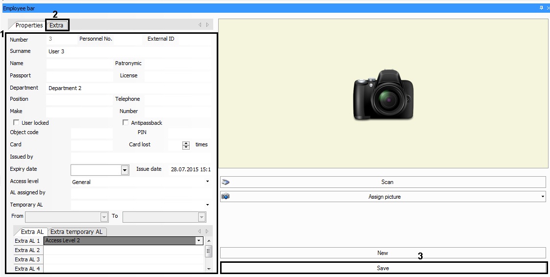Click the Telephone input field
Viewport: 550px width, 277px height.
(178, 99)
